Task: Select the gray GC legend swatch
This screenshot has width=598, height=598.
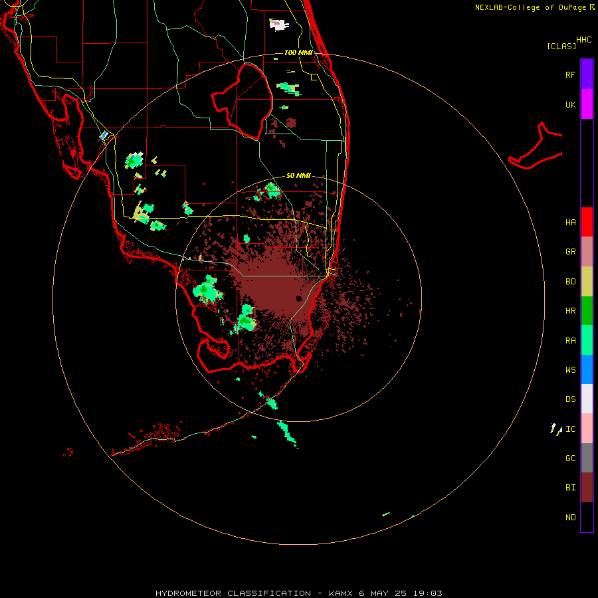Action: click(x=587, y=458)
